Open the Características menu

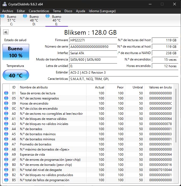pos(39,11)
